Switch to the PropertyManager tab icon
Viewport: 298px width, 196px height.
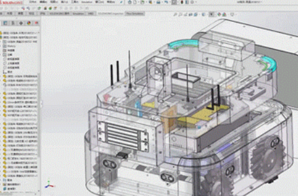pos(13,23)
